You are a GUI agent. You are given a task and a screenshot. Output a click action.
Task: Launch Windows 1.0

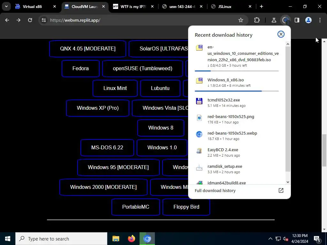[162, 147]
